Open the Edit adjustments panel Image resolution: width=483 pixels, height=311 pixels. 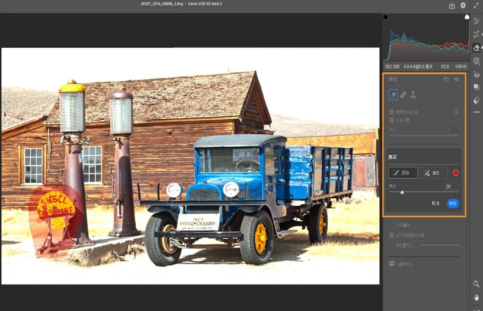477,21
